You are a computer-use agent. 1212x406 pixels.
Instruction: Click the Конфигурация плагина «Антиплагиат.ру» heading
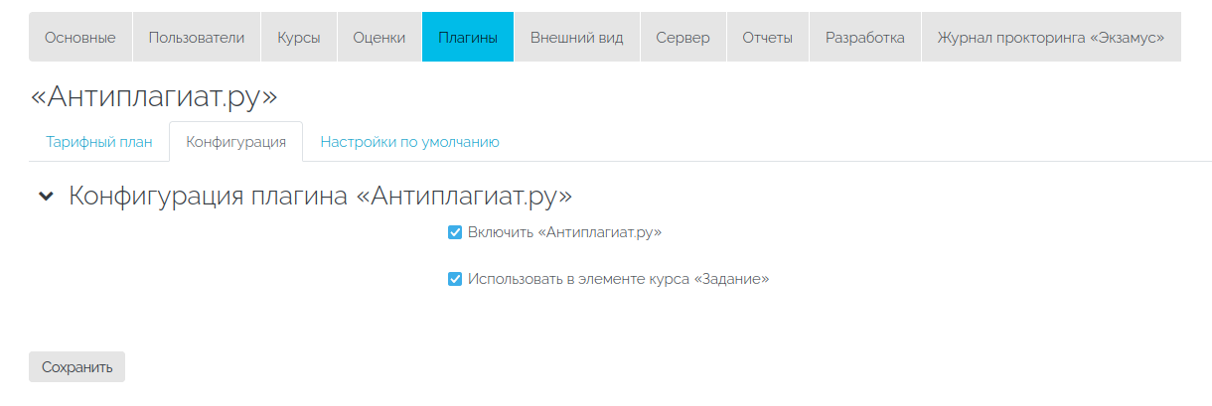click(321, 196)
